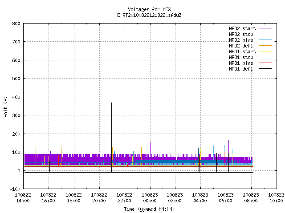
Task: Click the 100822 22:00 x-axis label
Action: 125,198
